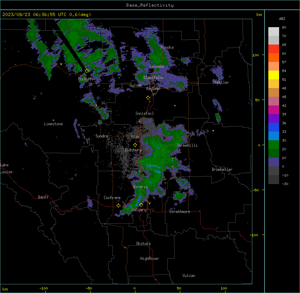
Task: Click the Strathmore city label
Action: tap(180, 212)
